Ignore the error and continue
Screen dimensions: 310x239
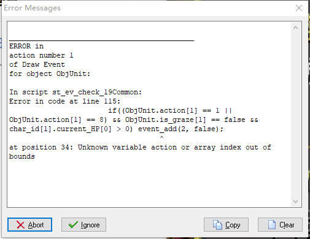[x=83, y=225]
